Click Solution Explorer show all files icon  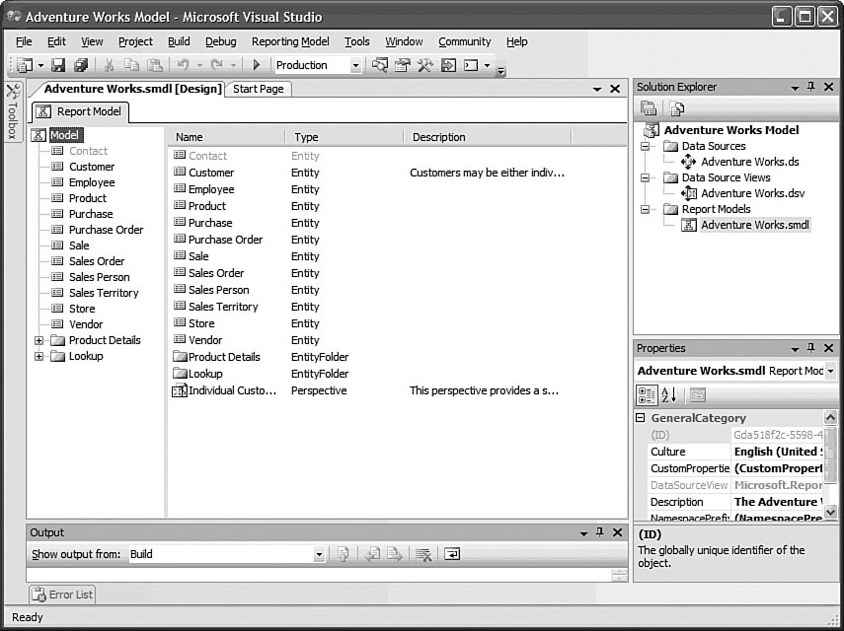[676, 108]
